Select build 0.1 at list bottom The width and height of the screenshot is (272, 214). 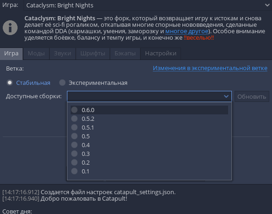point(149,172)
